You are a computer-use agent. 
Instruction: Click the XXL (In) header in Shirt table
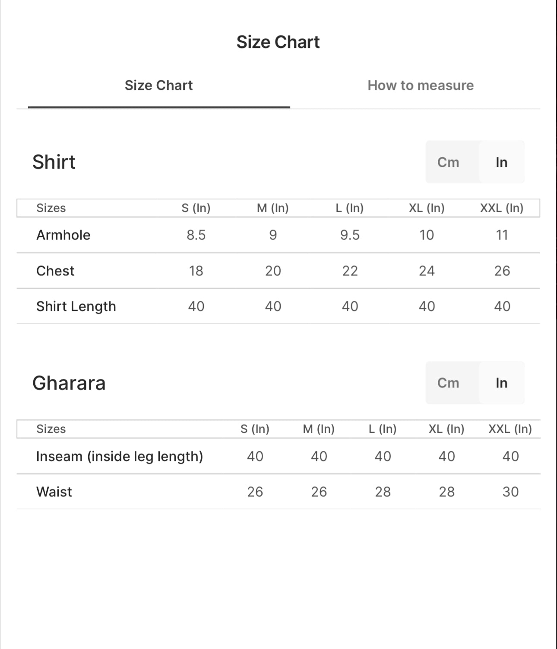pyautogui.click(x=502, y=208)
